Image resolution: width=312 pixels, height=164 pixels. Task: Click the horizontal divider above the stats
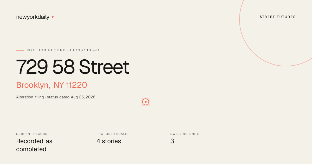coord(156,127)
